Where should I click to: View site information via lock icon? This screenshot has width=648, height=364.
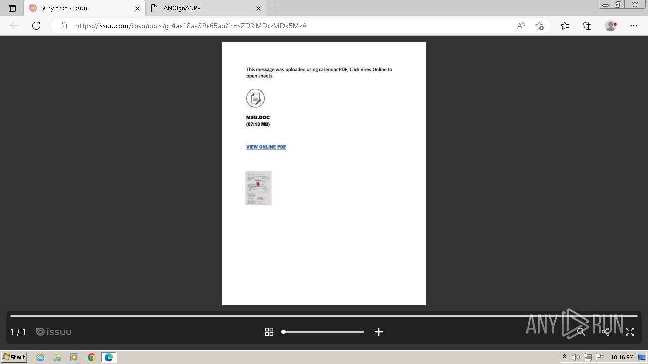tap(63, 26)
